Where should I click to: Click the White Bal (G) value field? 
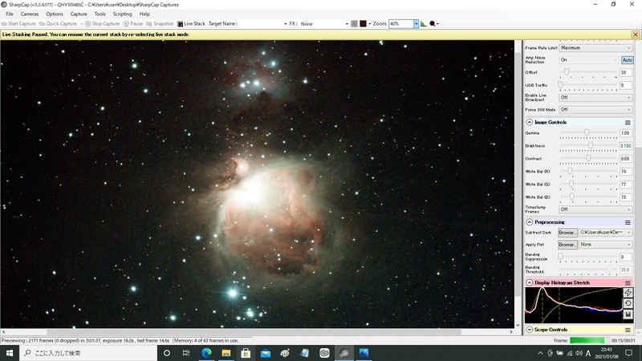coord(626,185)
